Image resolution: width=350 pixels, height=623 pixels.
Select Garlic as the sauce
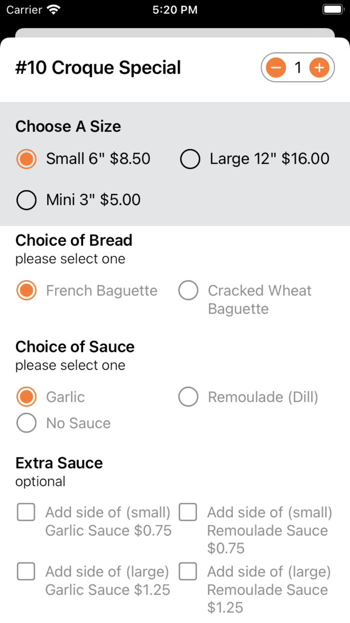pos(26,397)
